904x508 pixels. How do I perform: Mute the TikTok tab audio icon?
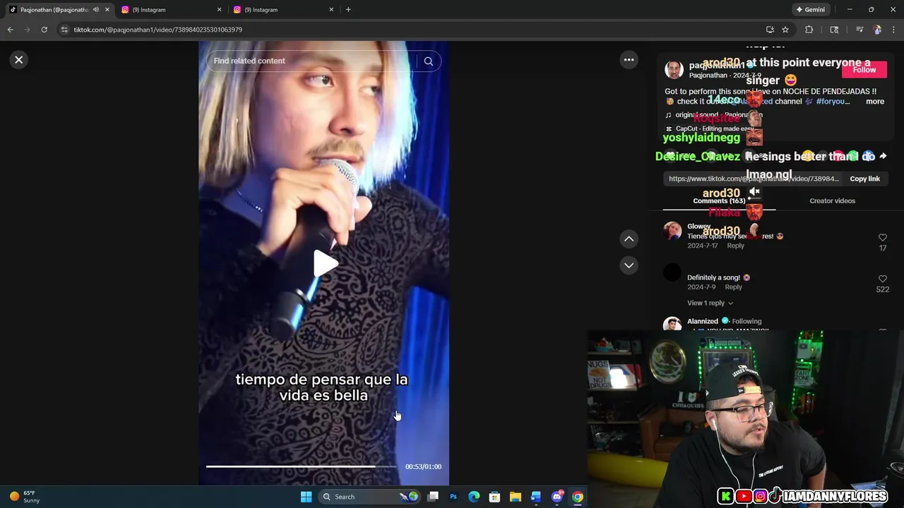click(x=96, y=10)
